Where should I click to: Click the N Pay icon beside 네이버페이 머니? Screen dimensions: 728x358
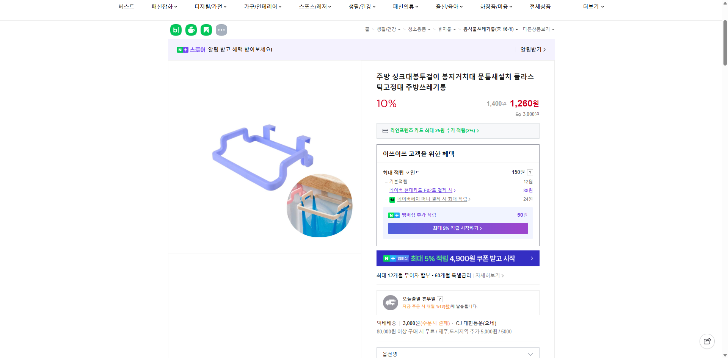tap(392, 200)
